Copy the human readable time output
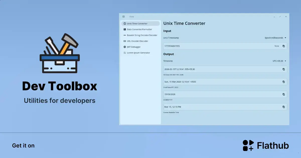 click(284, 107)
